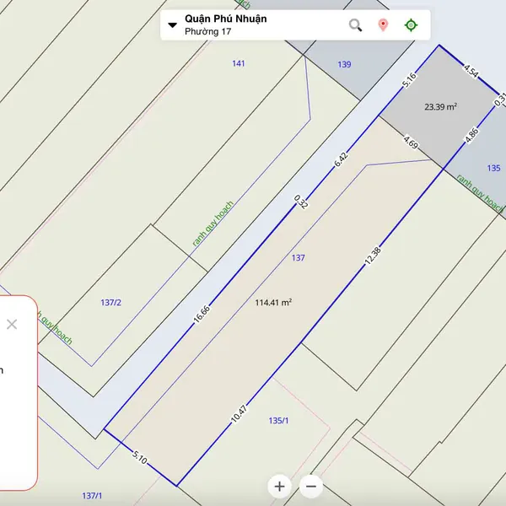The image size is (506, 506).
Task: Click the red location pin icon
Action: (x=383, y=25)
